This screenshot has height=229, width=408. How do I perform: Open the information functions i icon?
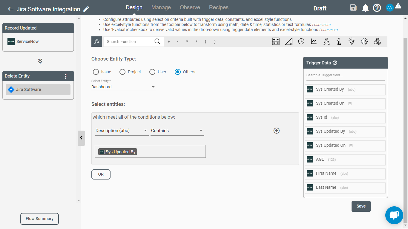339,41
